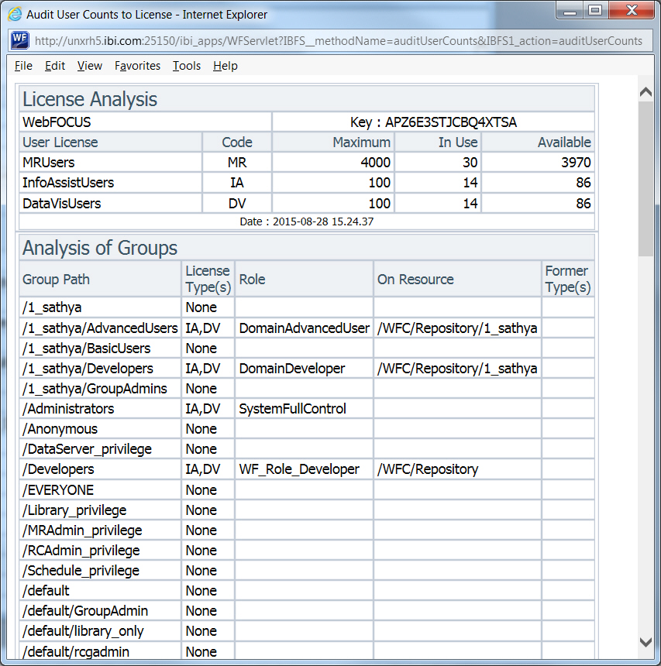Open the Help menu
Image resolution: width=661 pixels, height=666 pixels.
(225, 66)
